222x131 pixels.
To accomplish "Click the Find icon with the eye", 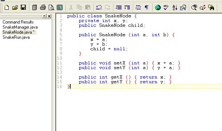I will coord(194,7).
